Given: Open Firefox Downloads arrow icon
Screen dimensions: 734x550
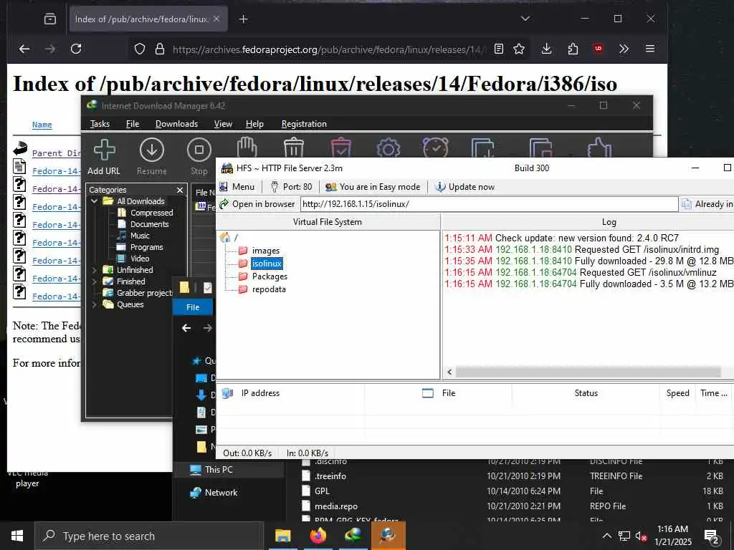Looking at the screenshot, I should pyautogui.click(x=546, y=49).
